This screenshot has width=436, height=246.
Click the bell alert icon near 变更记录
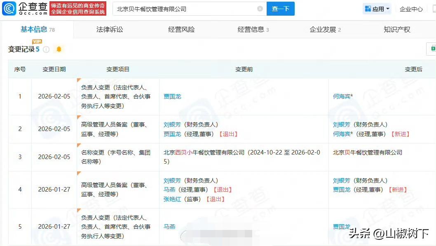pyautogui.click(x=59, y=49)
